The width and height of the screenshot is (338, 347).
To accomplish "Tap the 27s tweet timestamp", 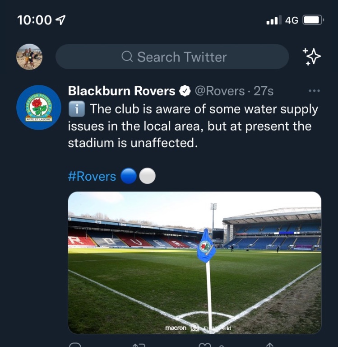I will click(264, 91).
